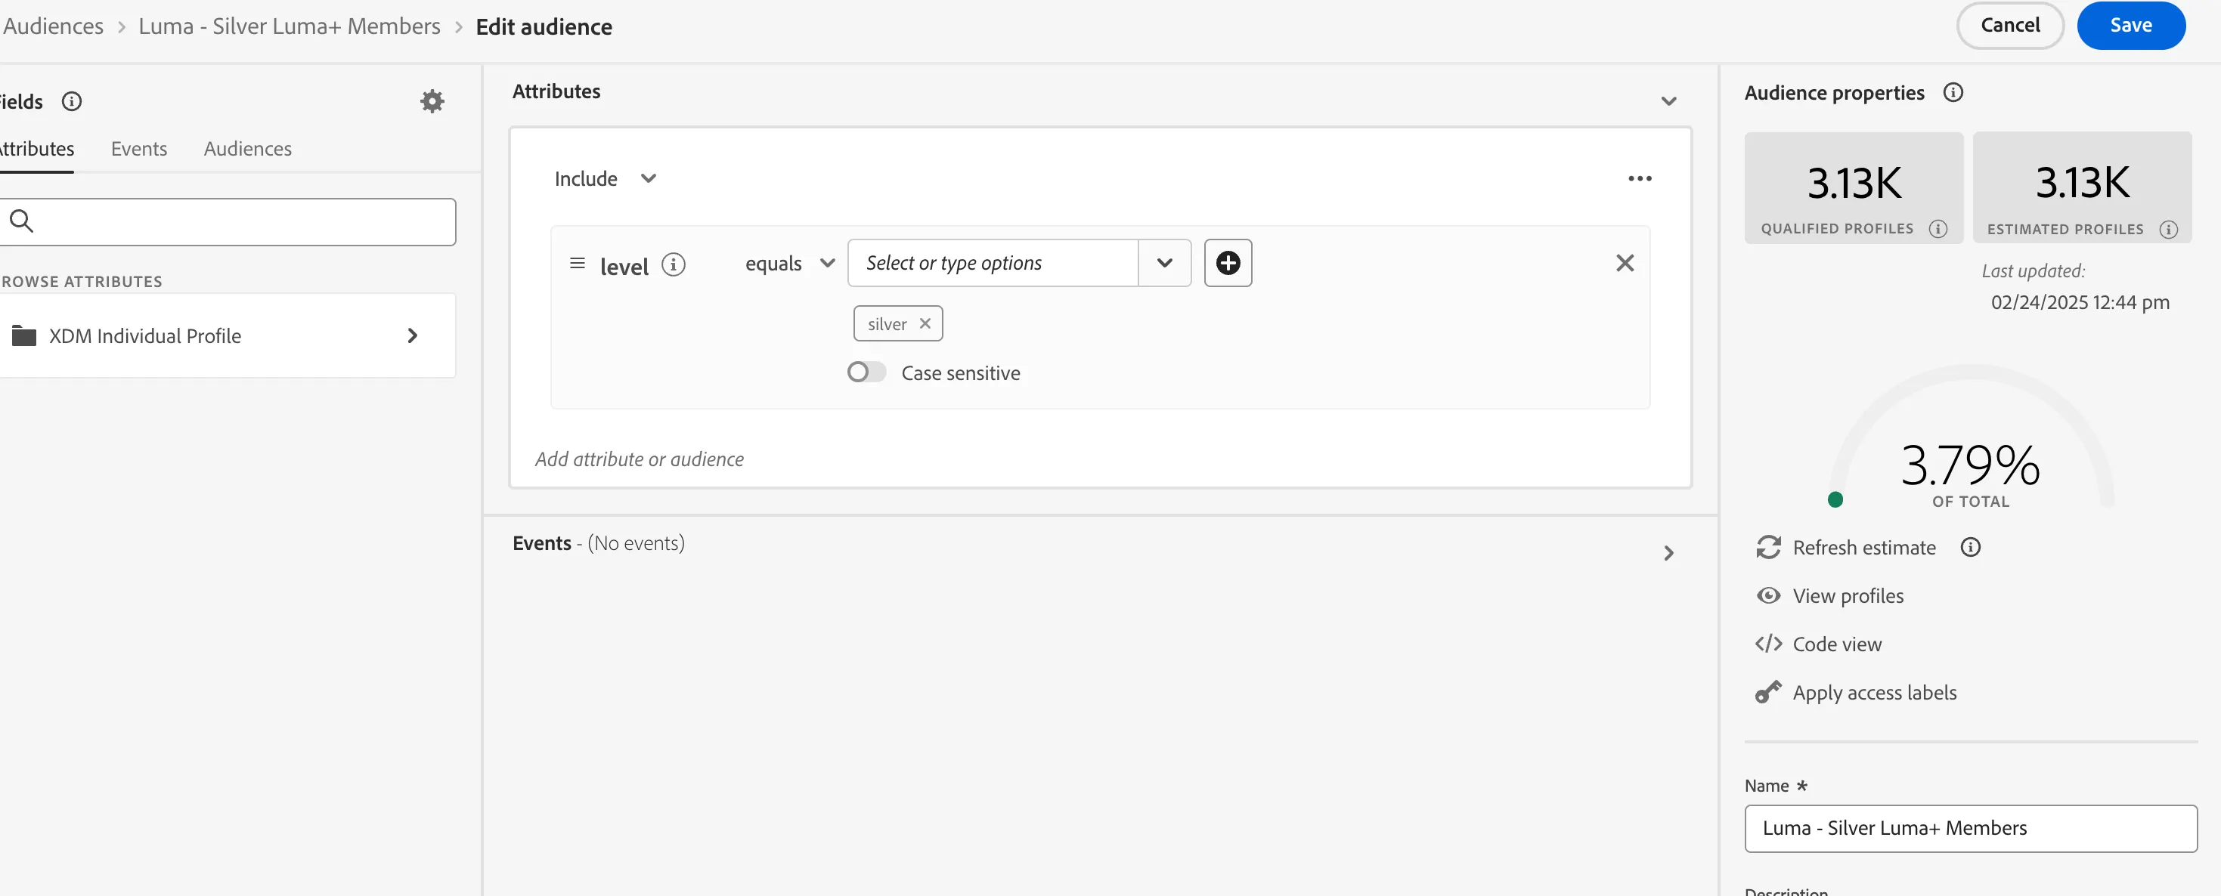
Task: Open the Fields settings gear
Action: 432,102
